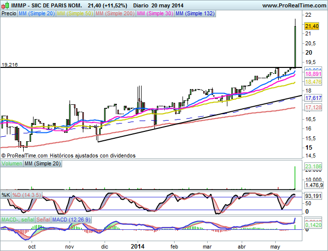Select the MM (Simple 20) price label

coord(37,14)
